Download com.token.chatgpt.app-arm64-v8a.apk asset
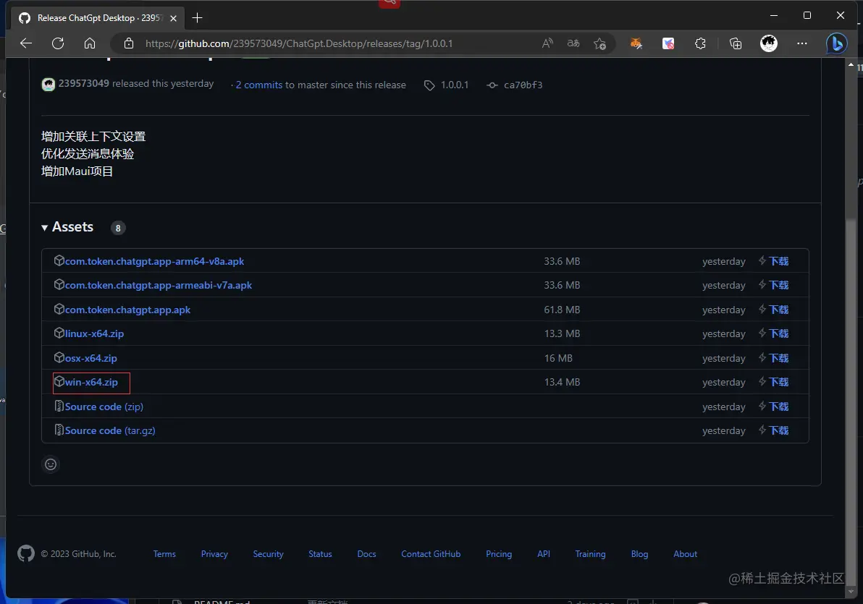Screen dimensions: 863x604 click(154, 261)
